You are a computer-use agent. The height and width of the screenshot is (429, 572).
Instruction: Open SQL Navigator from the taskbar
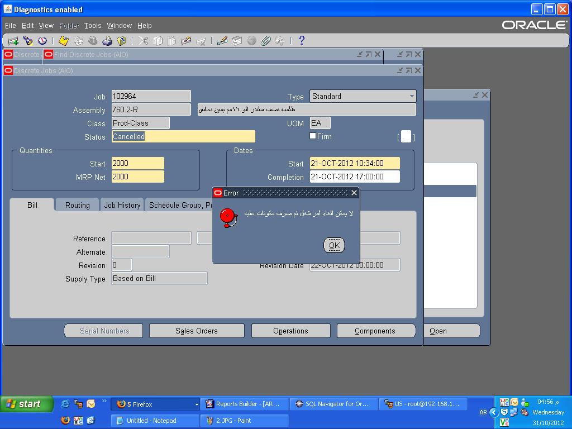tap(332, 404)
